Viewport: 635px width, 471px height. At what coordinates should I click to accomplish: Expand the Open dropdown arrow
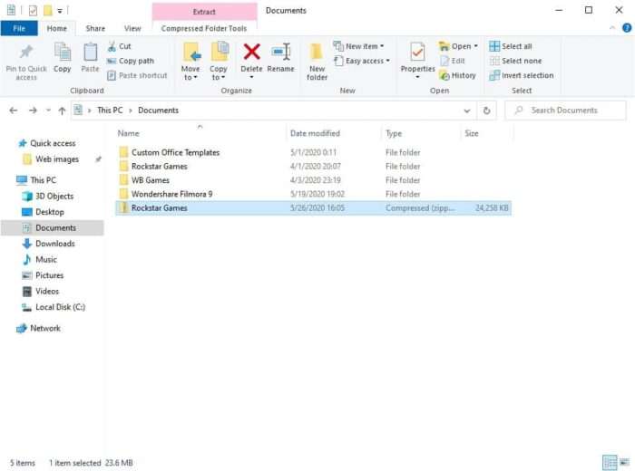point(476,46)
